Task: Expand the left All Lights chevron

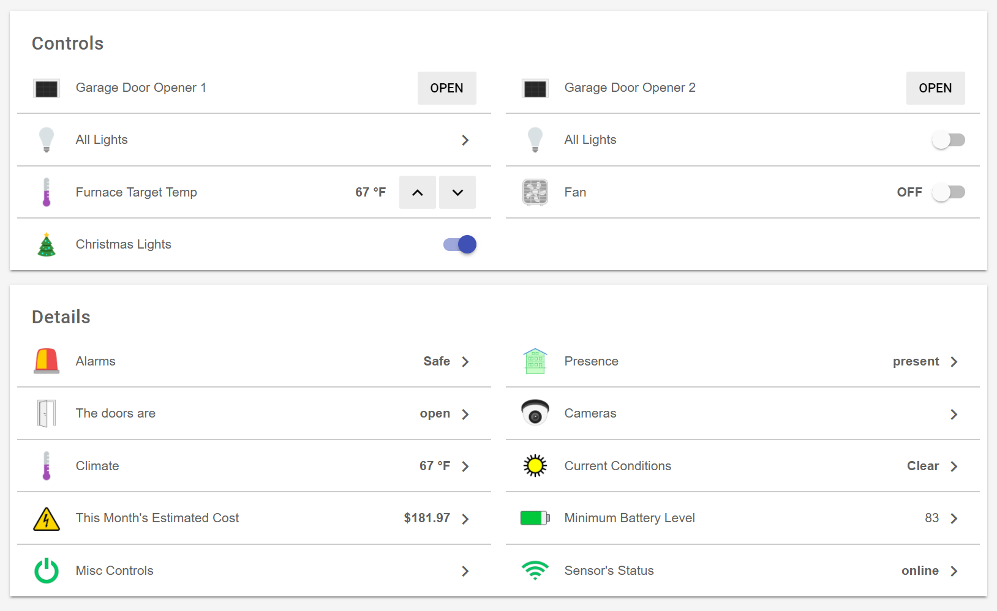Action: pos(465,140)
